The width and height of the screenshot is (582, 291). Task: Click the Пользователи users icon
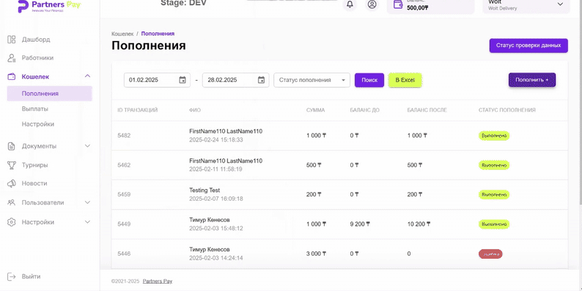(12, 202)
